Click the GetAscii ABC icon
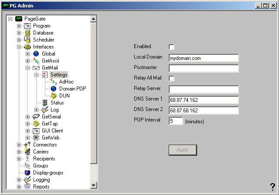The width and height of the screenshot is (279, 195). tap(36, 61)
